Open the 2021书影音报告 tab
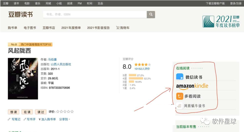The height and width of the screenshot is (132, 244). click(x=98, y=28)
